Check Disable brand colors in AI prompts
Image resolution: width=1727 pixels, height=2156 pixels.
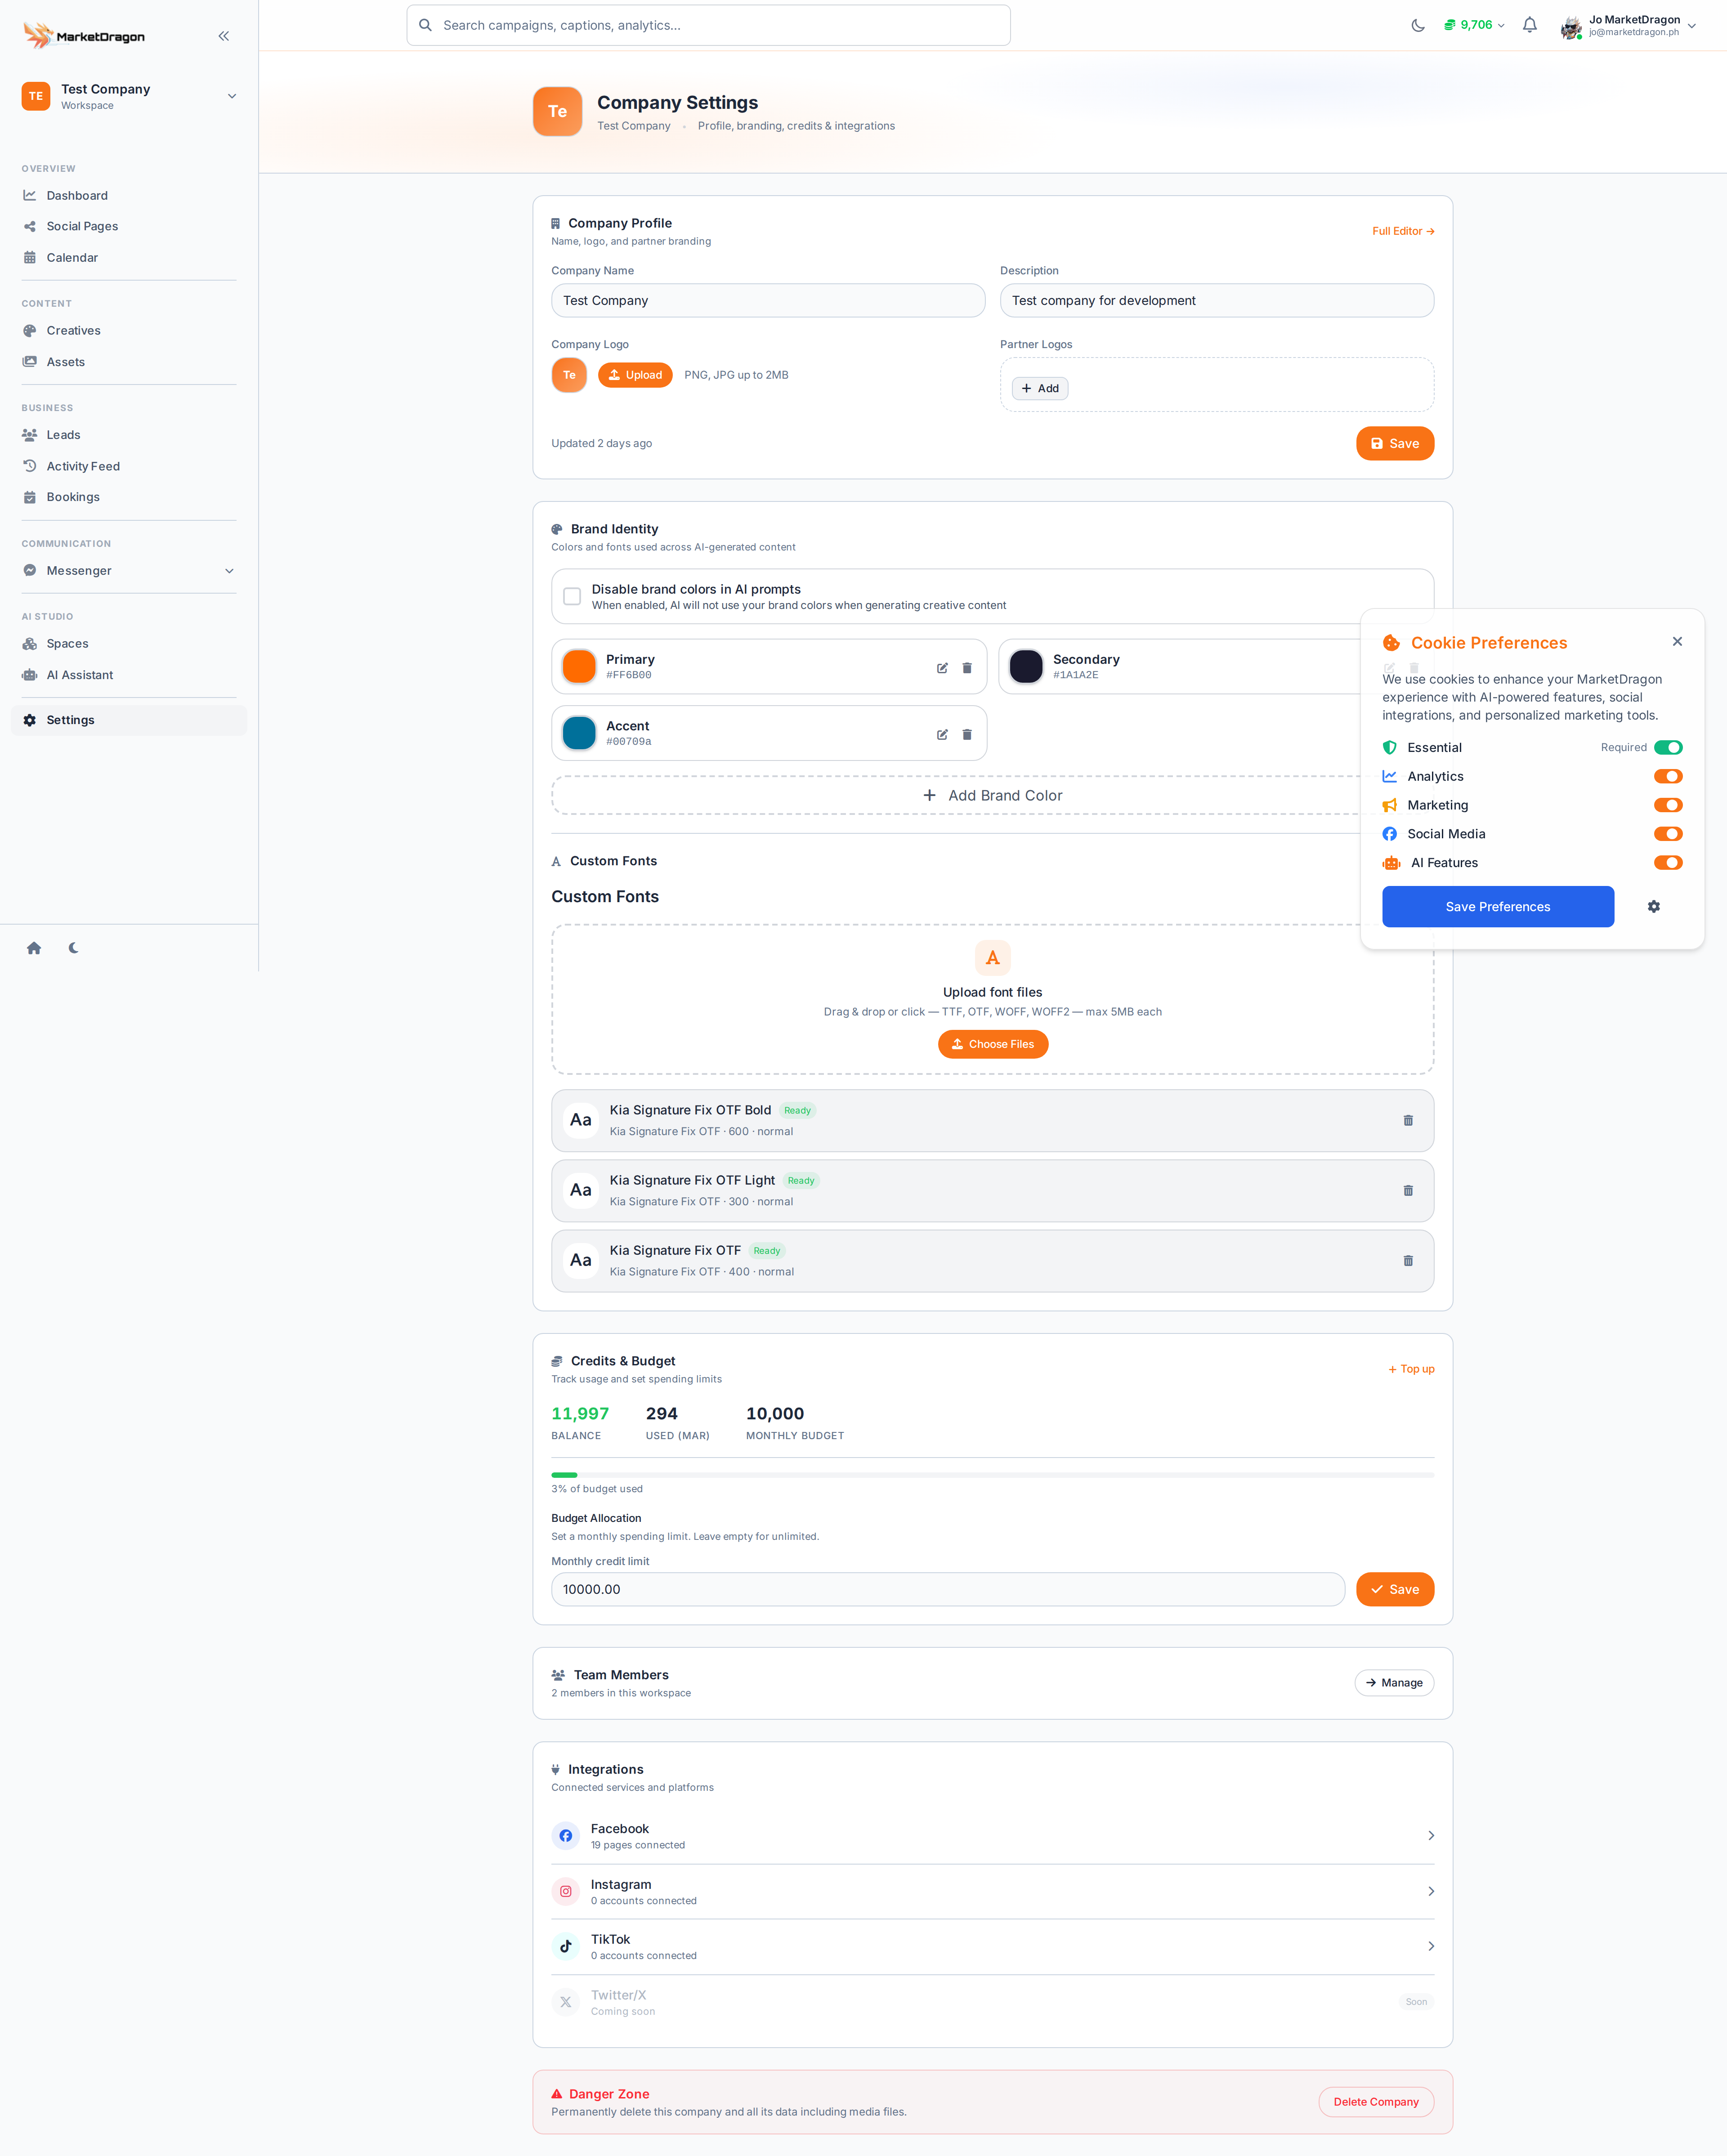572,597
